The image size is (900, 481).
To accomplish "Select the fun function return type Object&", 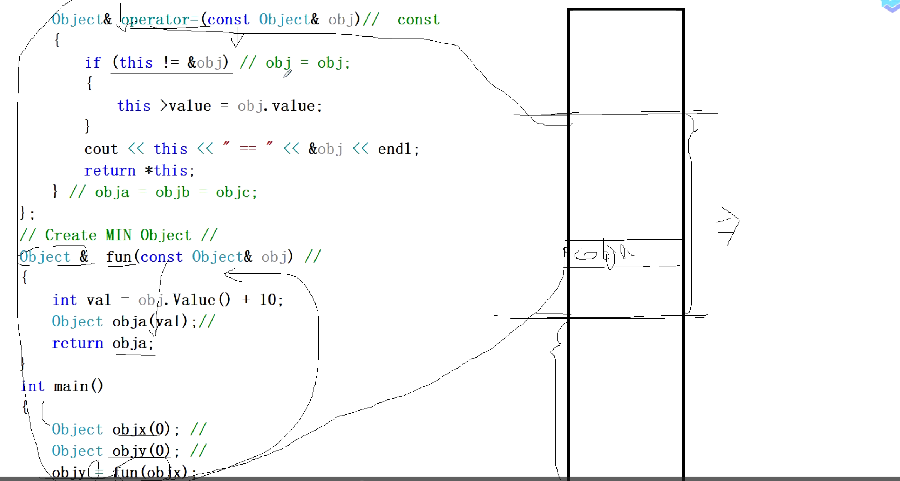I will click(54, 257).
